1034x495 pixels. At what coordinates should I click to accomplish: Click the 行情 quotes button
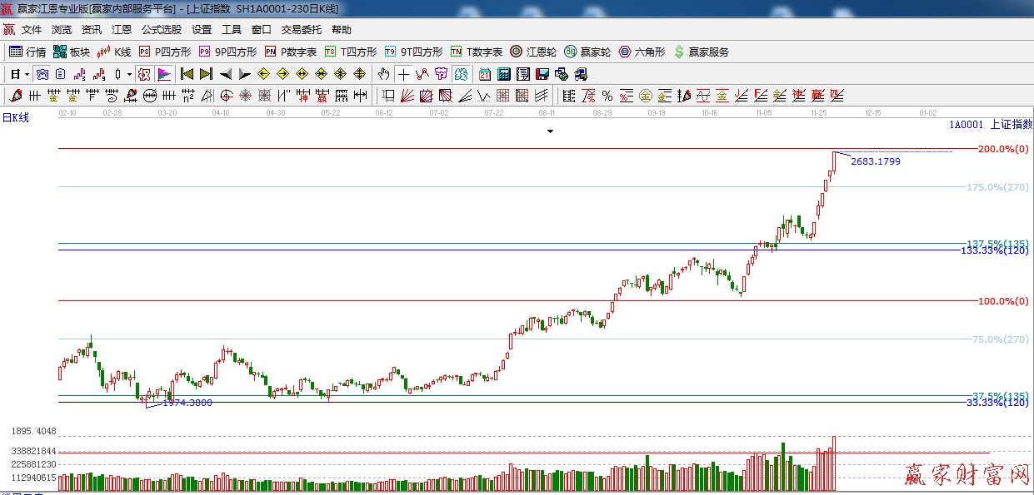(x=27, y=52)
